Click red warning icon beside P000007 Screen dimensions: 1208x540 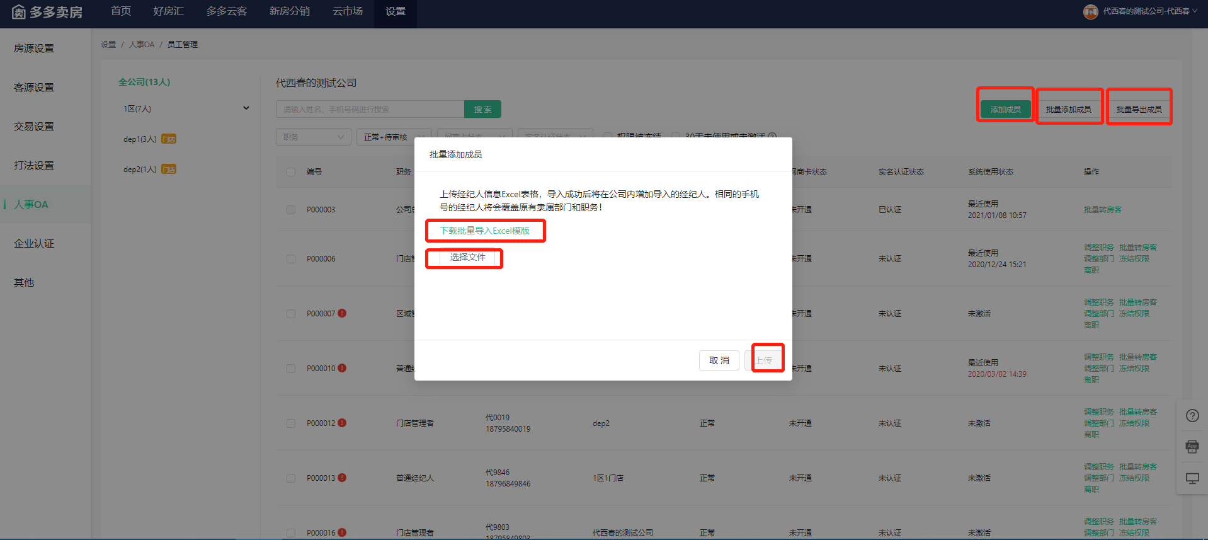[x=342, y=313]
